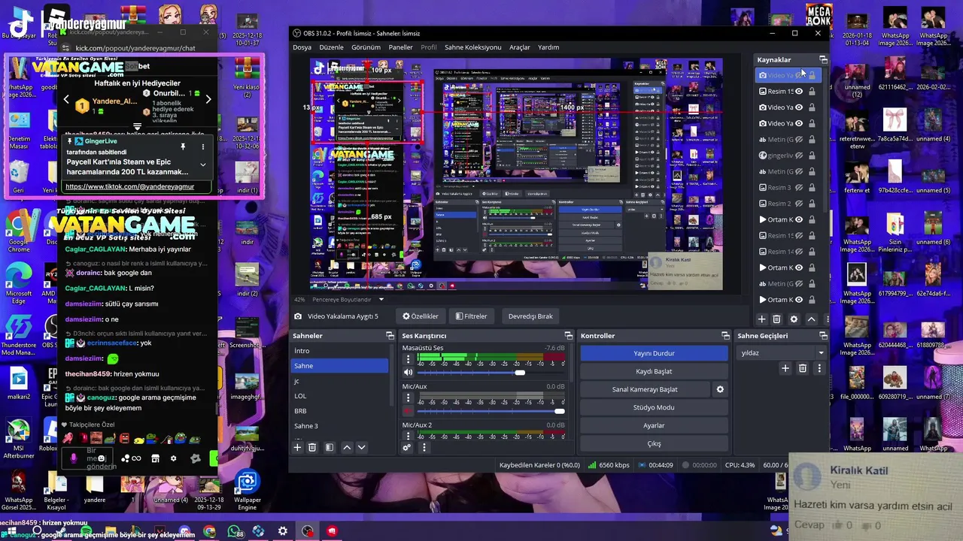
Task: Unlock the Resim 2 source
Action: point(812,204)
